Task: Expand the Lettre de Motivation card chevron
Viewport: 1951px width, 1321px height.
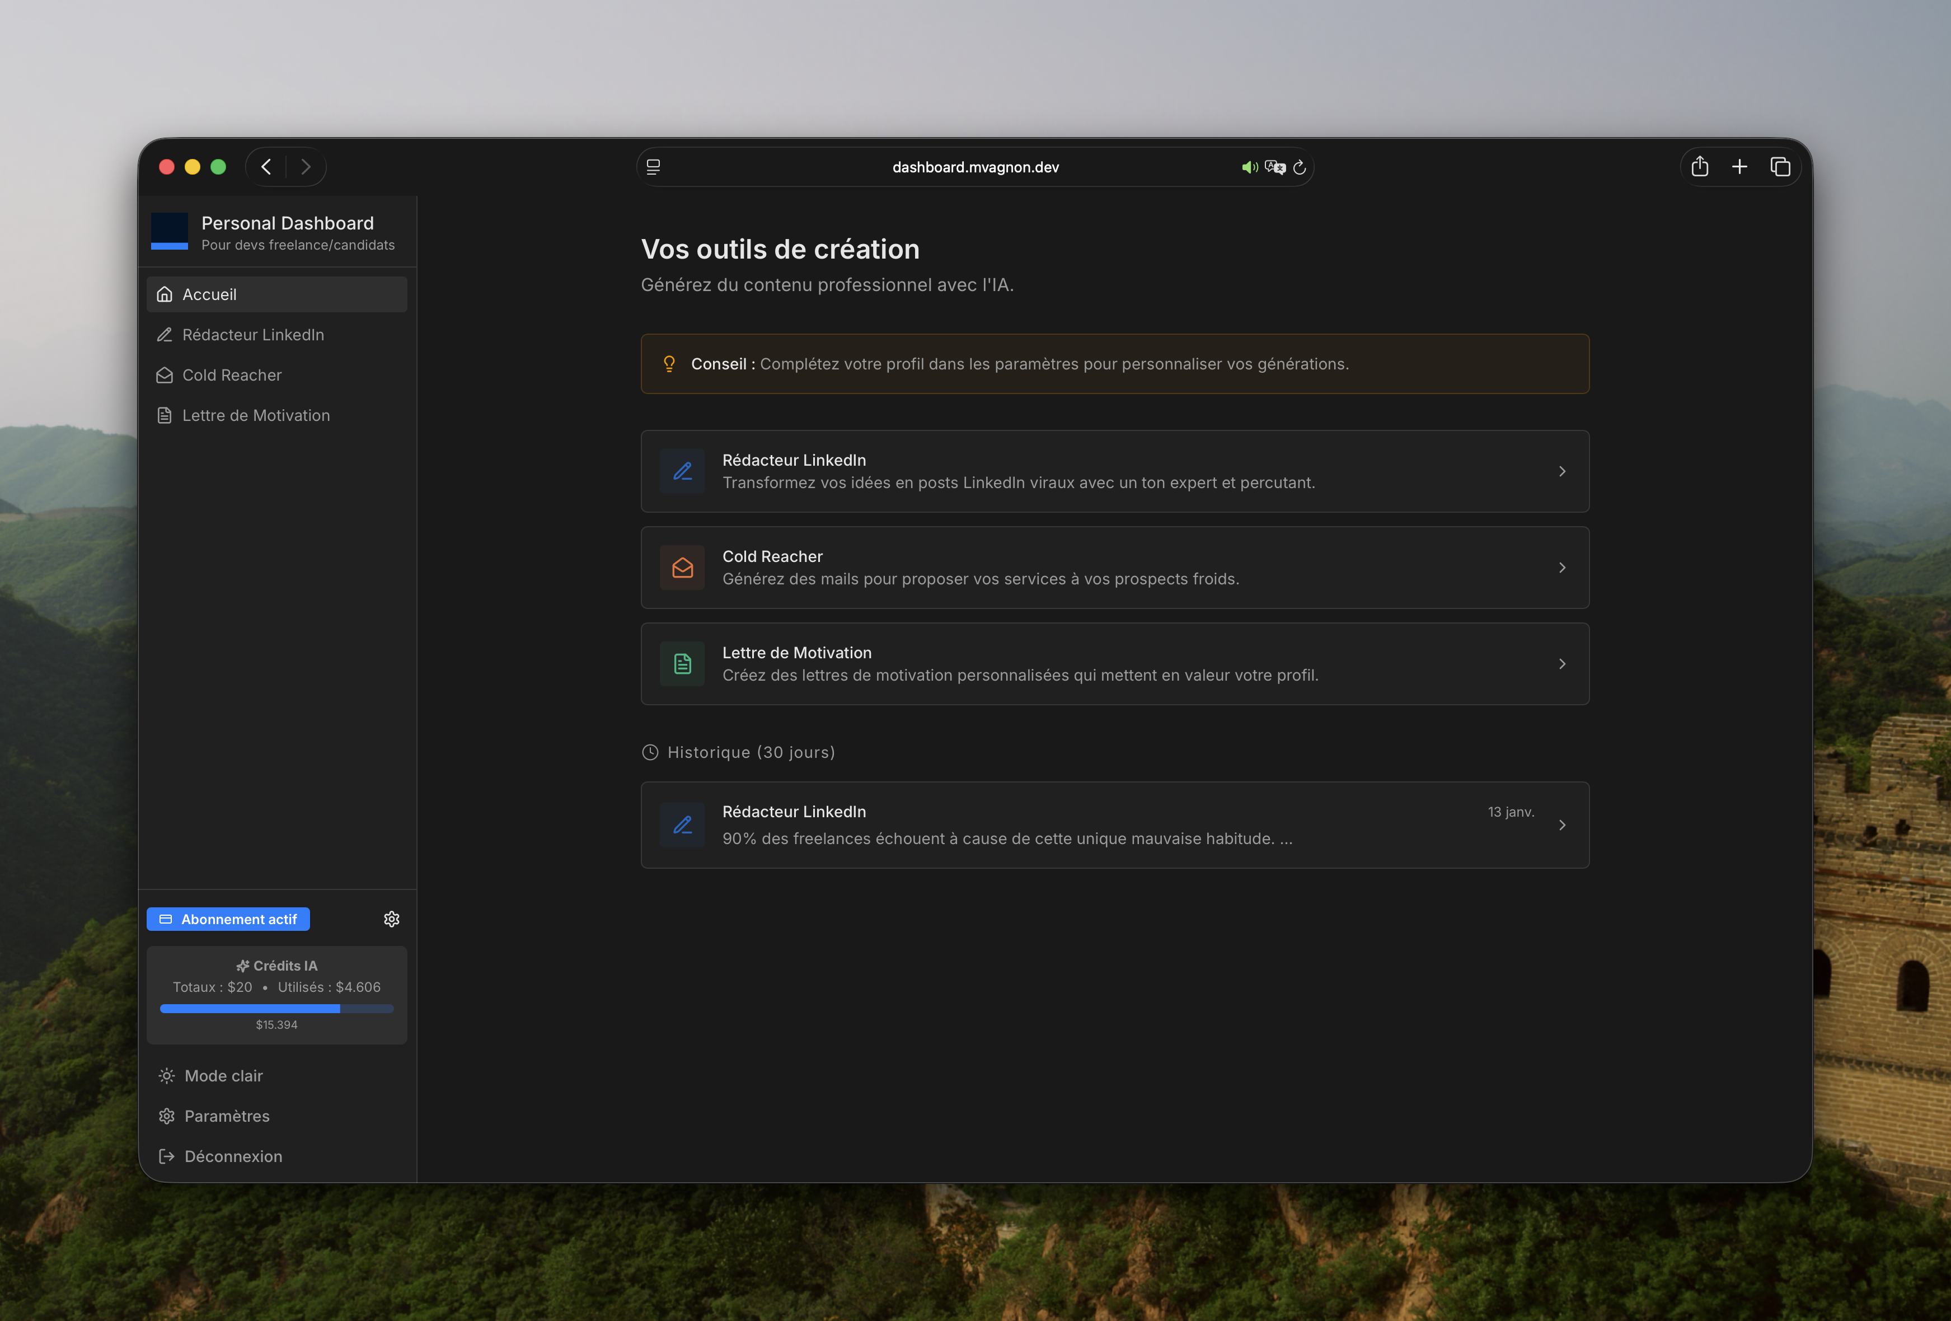Action: (1561, 663)
